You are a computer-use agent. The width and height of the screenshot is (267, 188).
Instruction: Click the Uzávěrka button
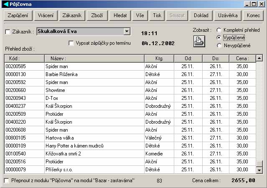(x=228, y=15)
